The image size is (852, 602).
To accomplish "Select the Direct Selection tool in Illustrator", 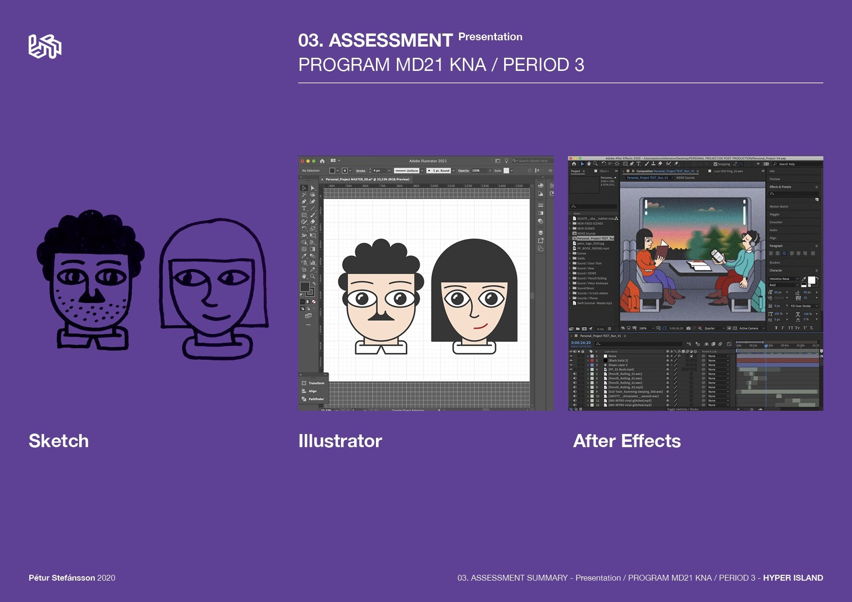I will (312, 188).
